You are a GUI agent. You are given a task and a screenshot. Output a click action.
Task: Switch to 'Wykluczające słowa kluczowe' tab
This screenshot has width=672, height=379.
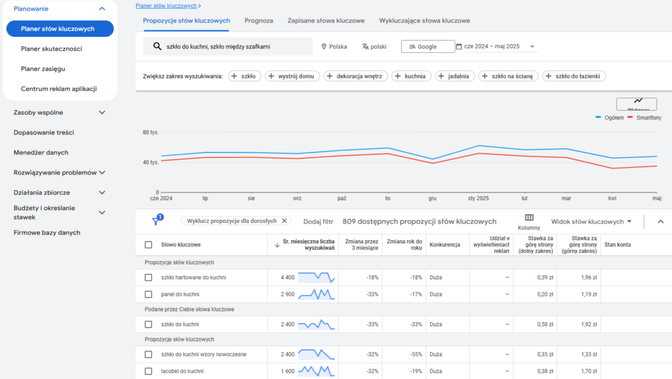point(425,20)
